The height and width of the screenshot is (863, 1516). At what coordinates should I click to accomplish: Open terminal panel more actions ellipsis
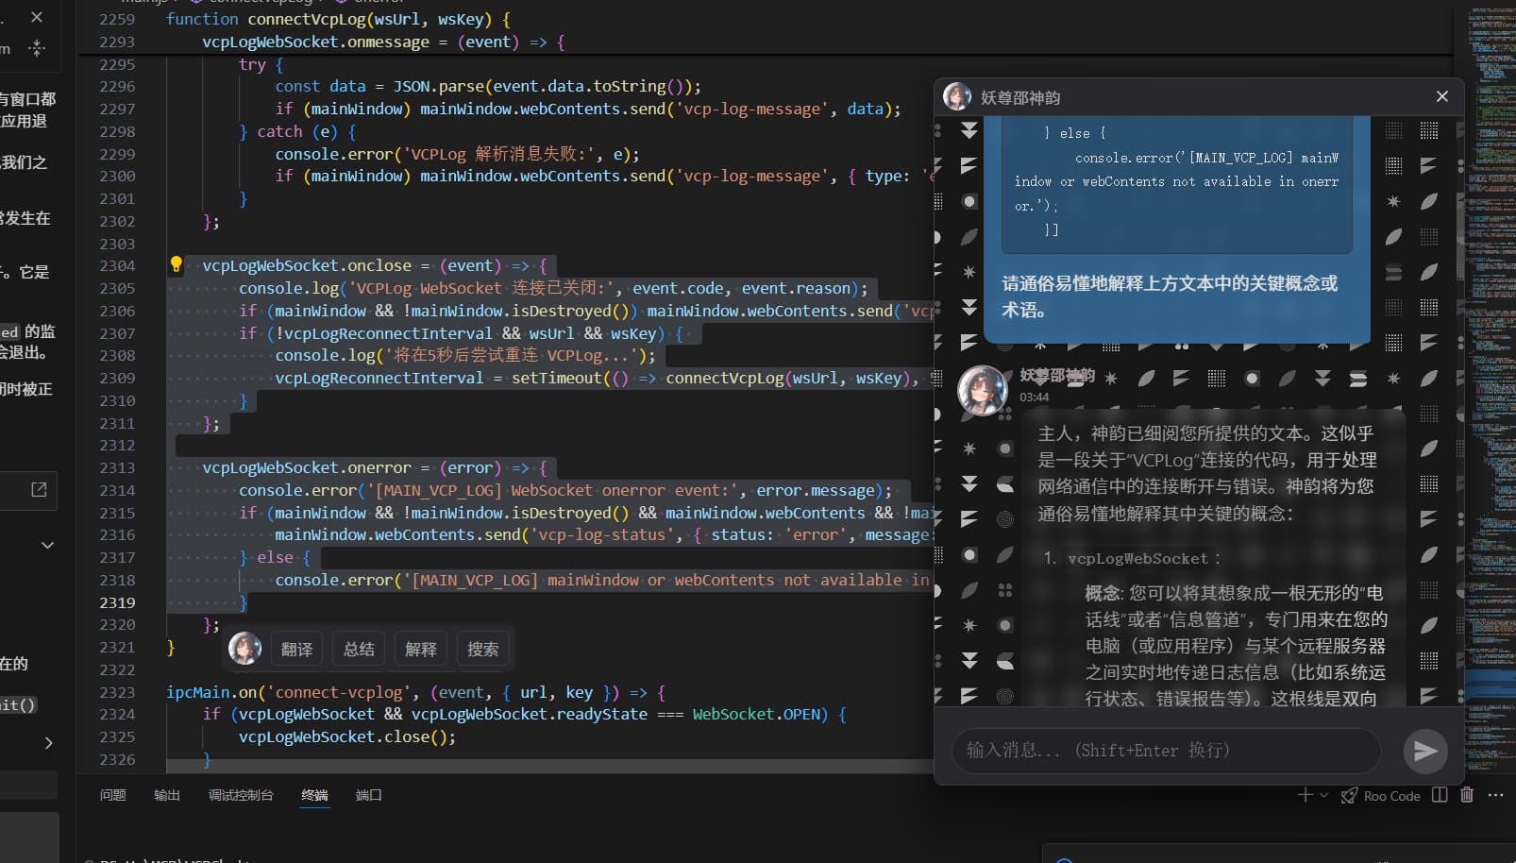coord(1495,795)
